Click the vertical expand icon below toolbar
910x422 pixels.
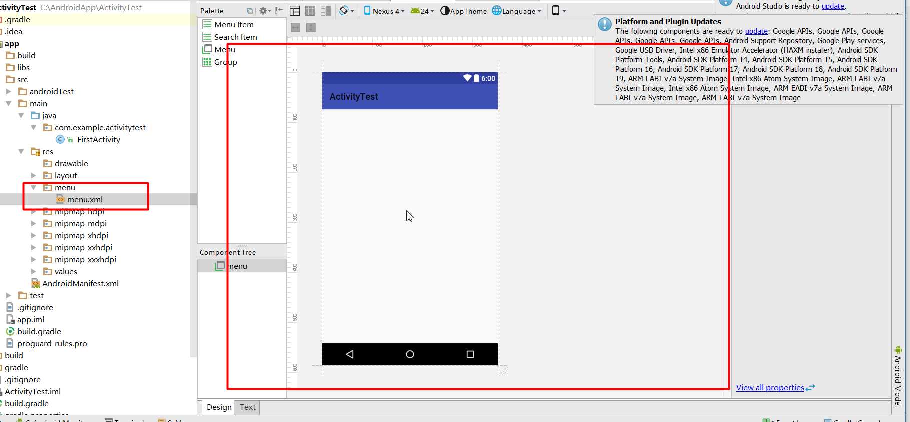pyautogui.click(x=311, y=28)
